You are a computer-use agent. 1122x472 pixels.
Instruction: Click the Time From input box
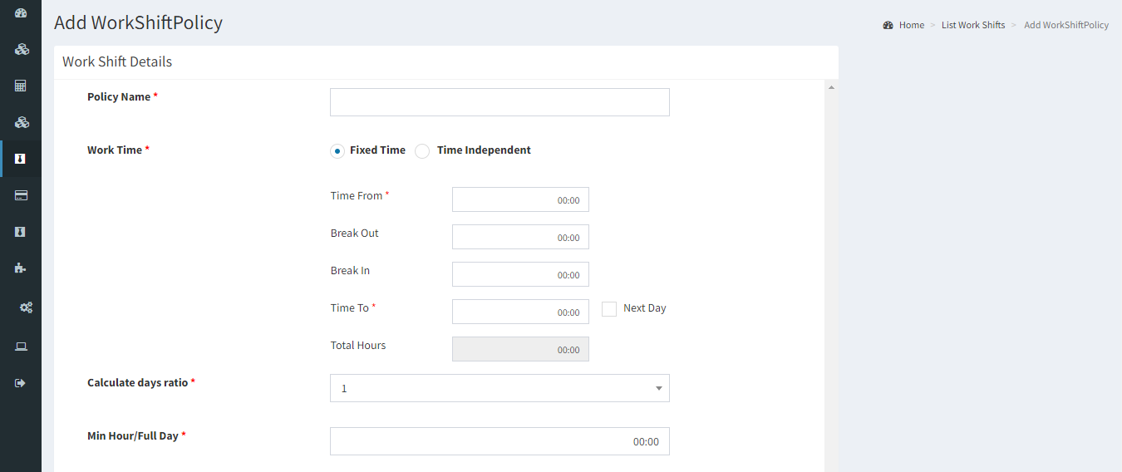click(x=520, y=199)
